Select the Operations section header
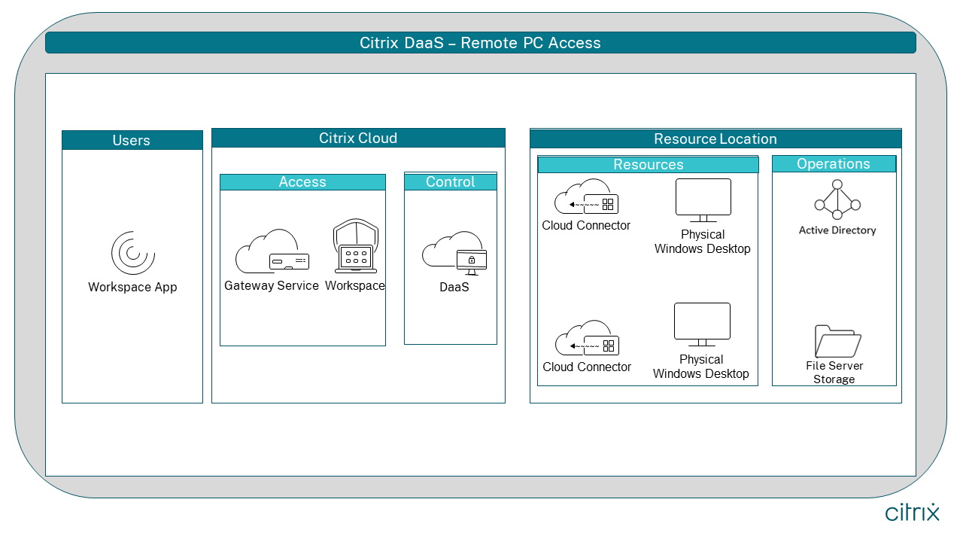This screenshot has width=963, height=542. tap(834, 163)
